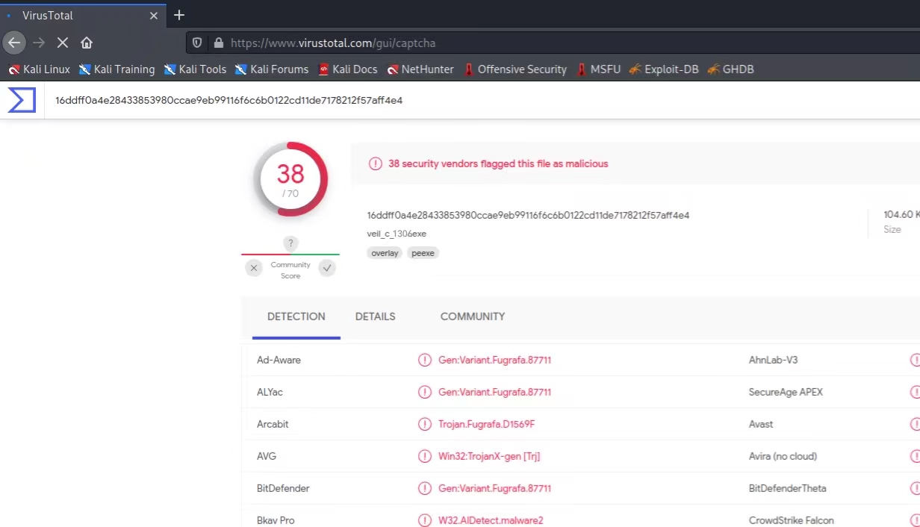The height and width of the screenshot is (527, 920).
Task: Open Kali Forums bookmark
Action: pos(272,69)
